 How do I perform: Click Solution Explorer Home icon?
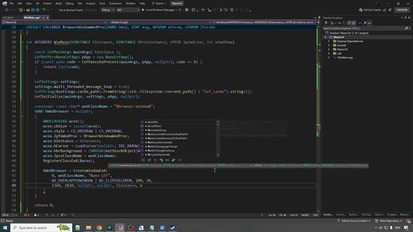326,23
